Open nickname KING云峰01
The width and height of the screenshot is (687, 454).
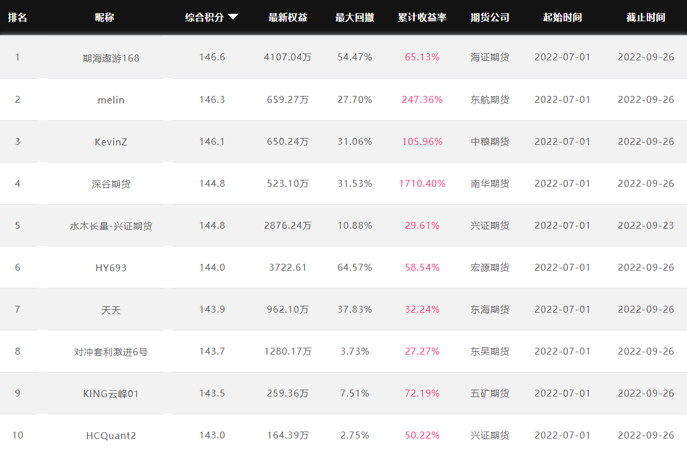coord(111,394)
